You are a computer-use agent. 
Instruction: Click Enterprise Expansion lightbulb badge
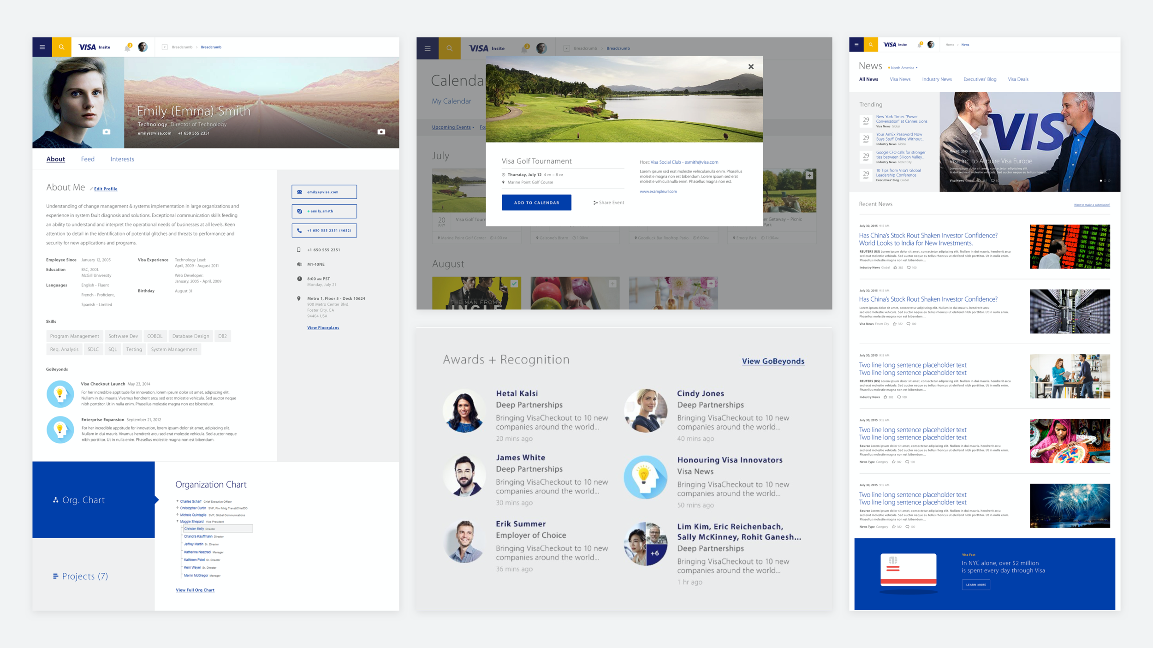60,430
